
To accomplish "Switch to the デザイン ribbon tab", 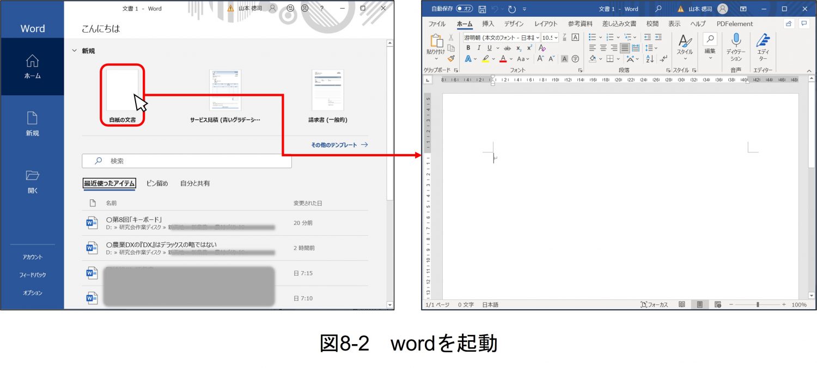I will click(x=514, y=24).
